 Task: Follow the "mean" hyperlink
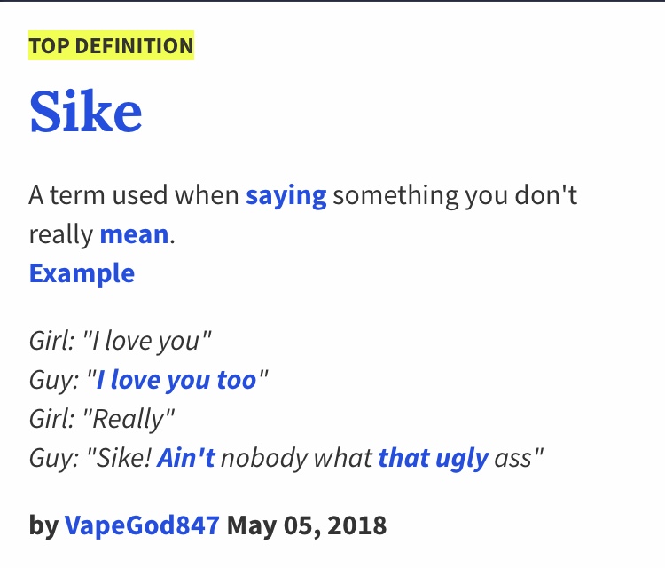pos(134,234)
